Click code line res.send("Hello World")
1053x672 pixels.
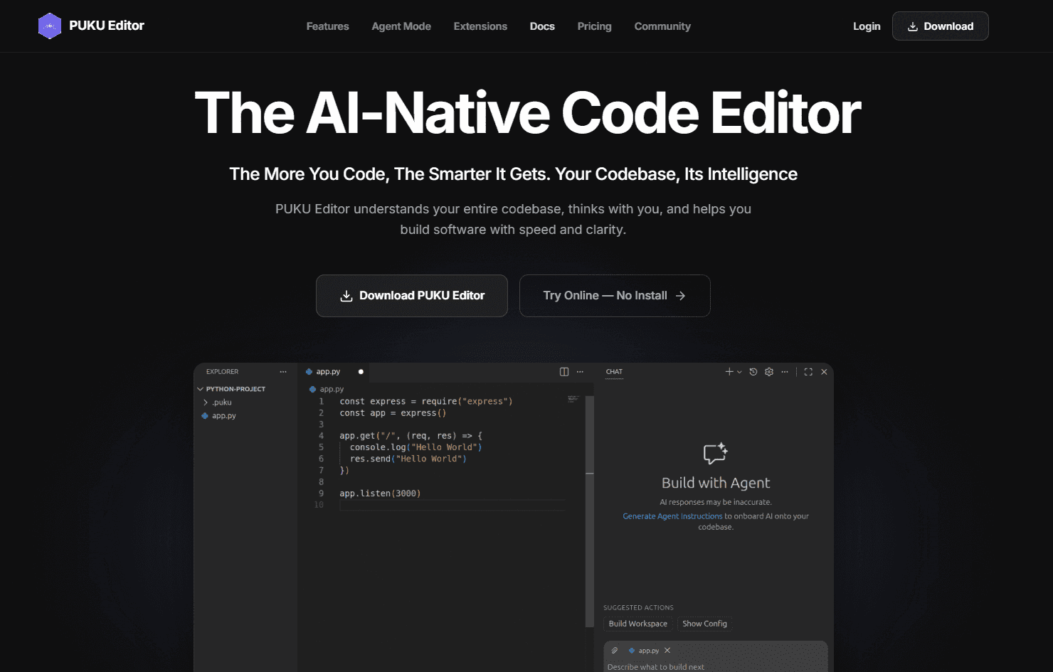(x=408, y=459)
